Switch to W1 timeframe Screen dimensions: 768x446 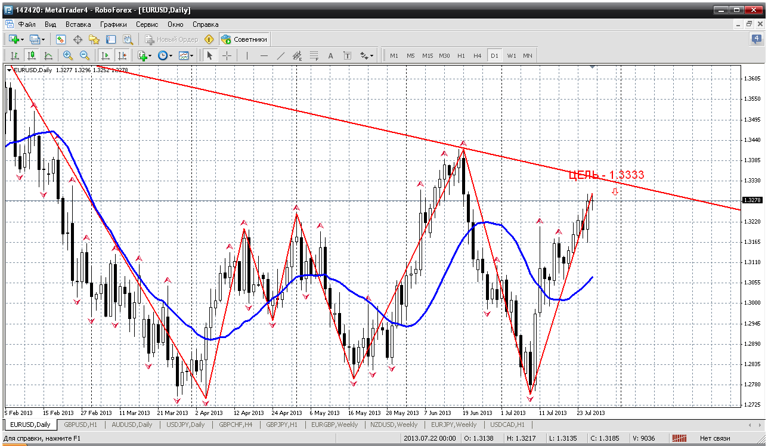tap(512, 55)
